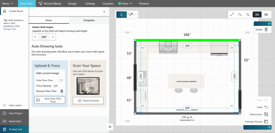The width and height of the screenshot is (275, 133).
Task: Click the top 186" dimension label inside room
Action: coord(187,46)
